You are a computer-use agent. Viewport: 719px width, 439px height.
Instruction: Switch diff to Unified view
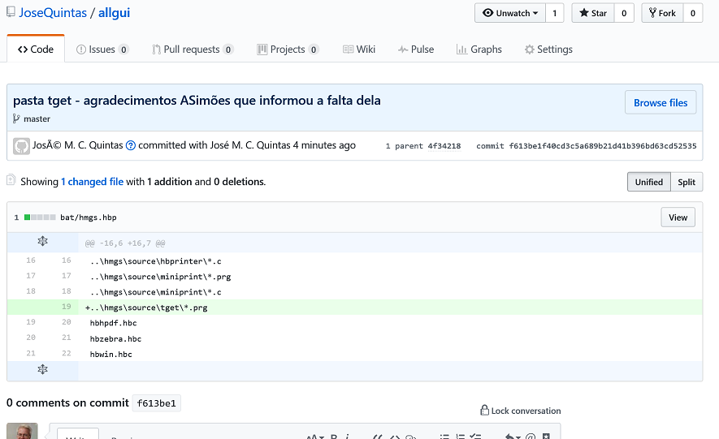click(648, 182)
